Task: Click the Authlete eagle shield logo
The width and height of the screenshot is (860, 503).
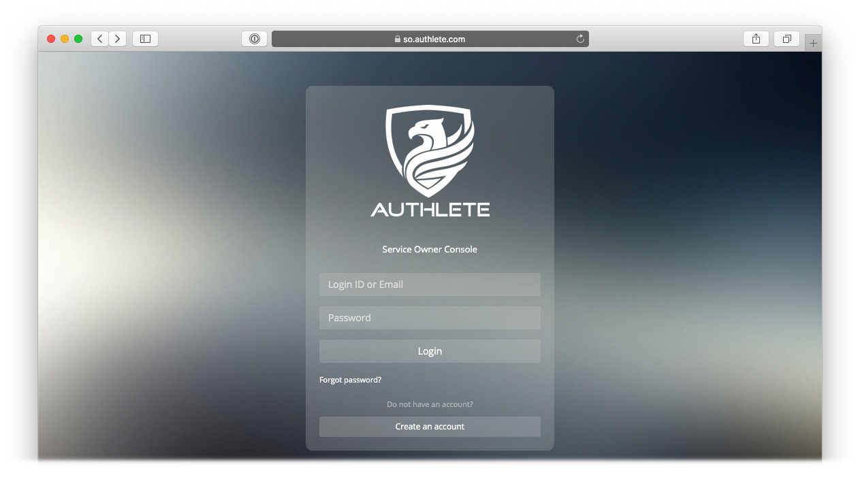Action: 430,150
